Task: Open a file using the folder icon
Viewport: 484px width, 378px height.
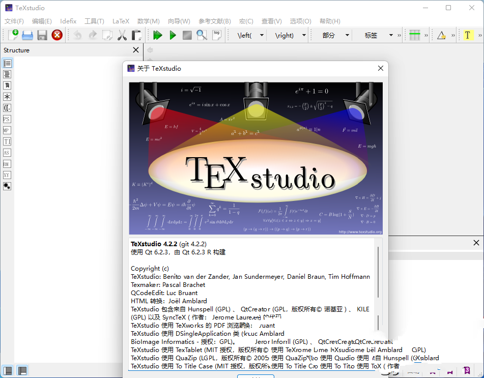Action: [x=27, y=35]
